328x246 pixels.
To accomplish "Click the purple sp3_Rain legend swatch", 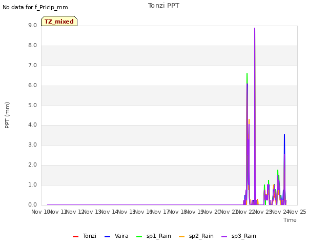I will (x=224, y=237).
